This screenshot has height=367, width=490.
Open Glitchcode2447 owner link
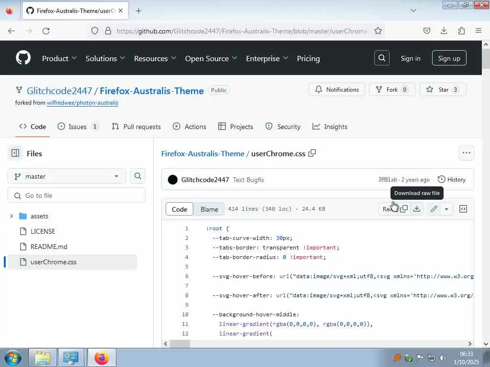[x=59, y=91]
